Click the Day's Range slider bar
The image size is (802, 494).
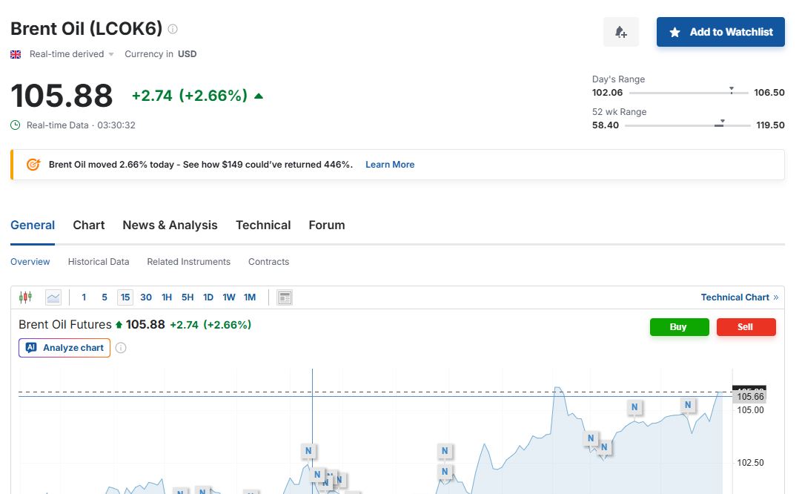click(x=688, y=93)
